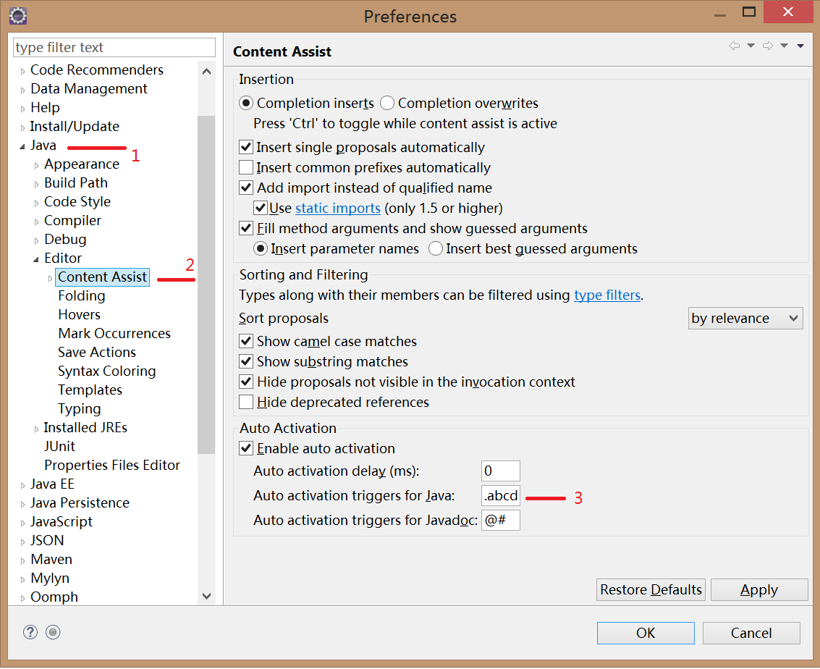Open the preference page view menu arrow
The image size is (820, 669).
[800, 46]
